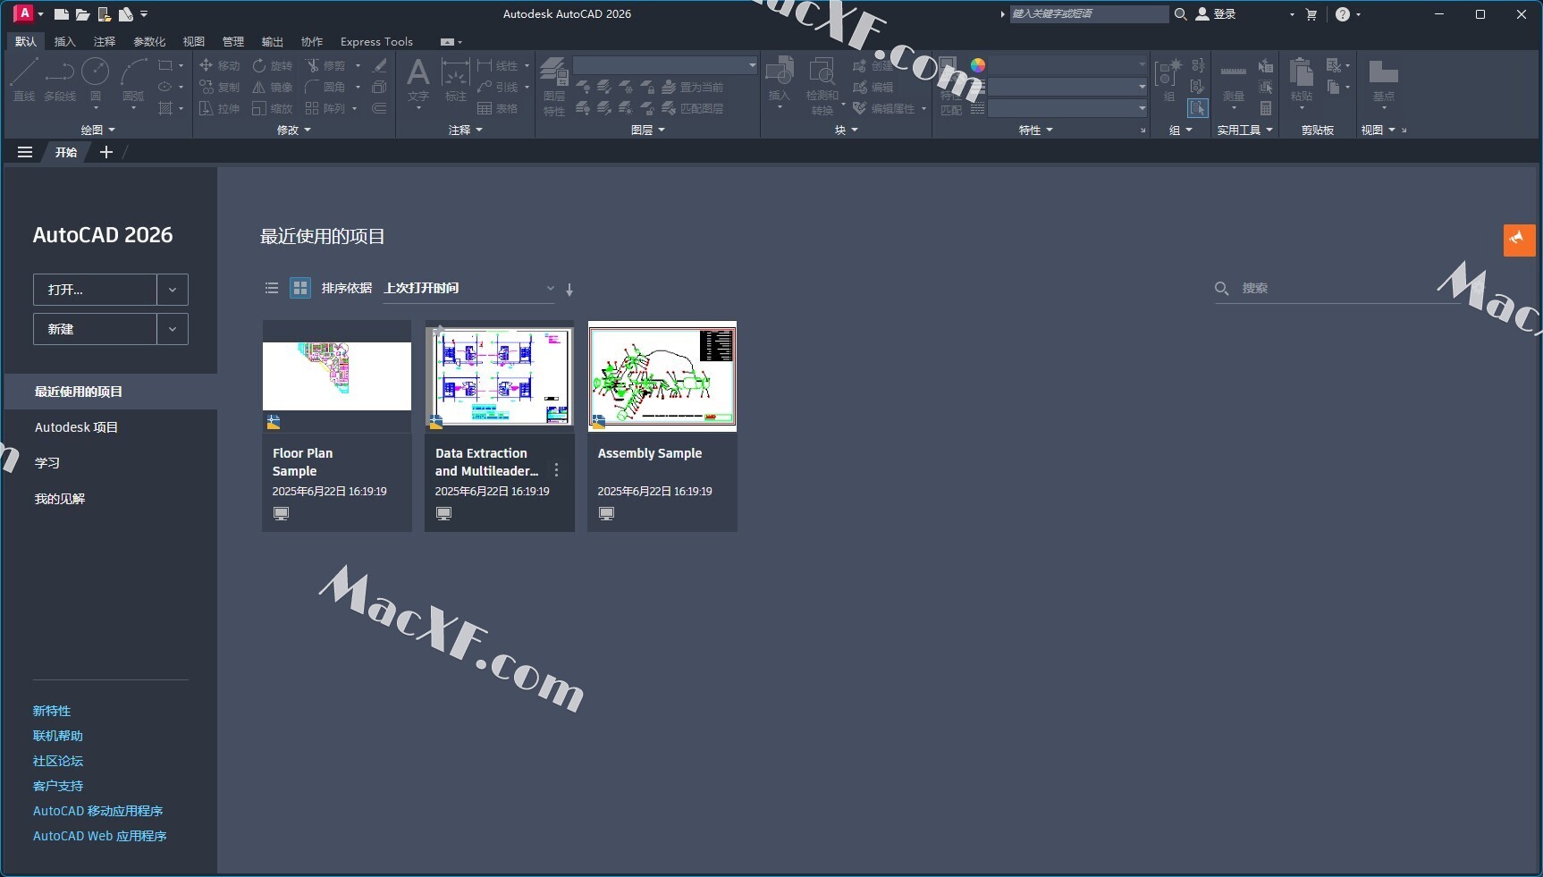Open the Floor Plan Sample thumbnail
Viewport: 1543px width, 877px height.
point(337,376)
